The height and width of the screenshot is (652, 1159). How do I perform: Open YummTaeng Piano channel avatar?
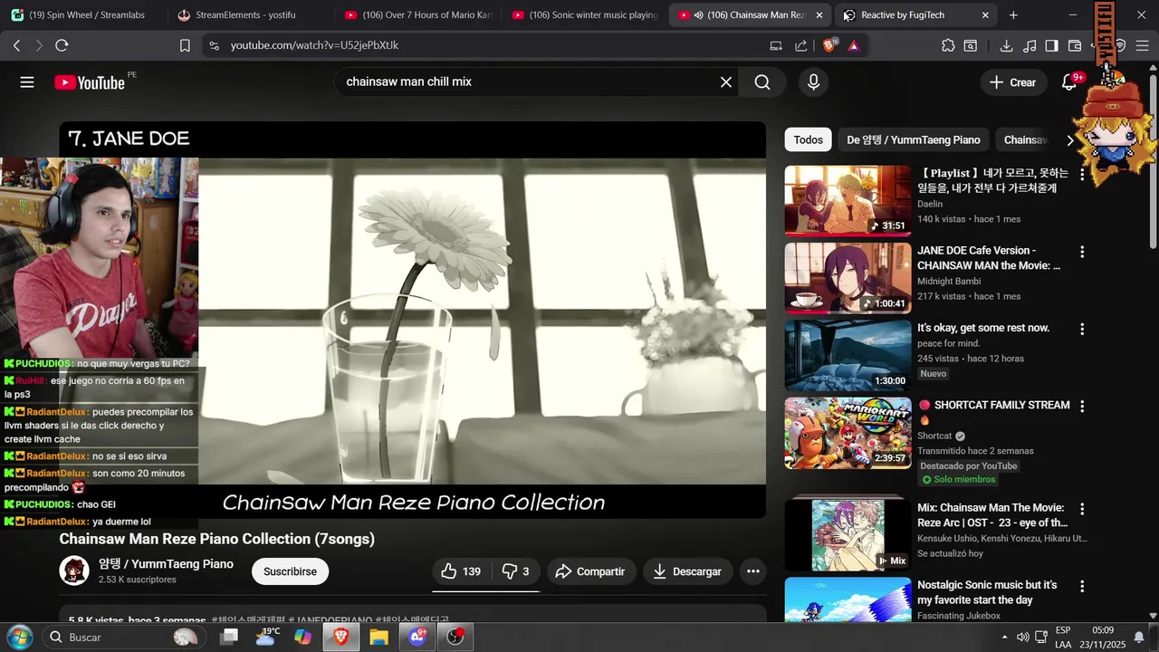(x=74, y=570)
